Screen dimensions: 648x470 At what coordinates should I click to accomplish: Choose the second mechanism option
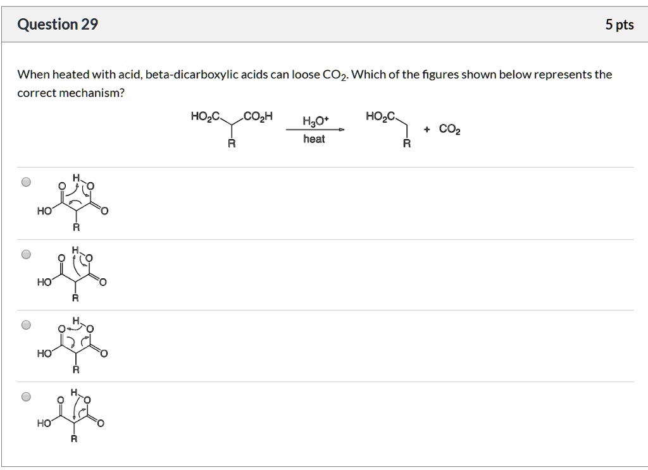pyautogui.click(x=25, y=255)
